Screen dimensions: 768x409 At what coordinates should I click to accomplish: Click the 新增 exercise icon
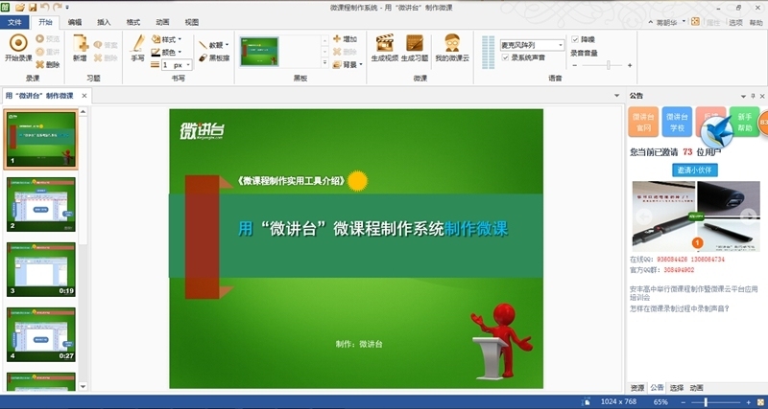point(81,43)
